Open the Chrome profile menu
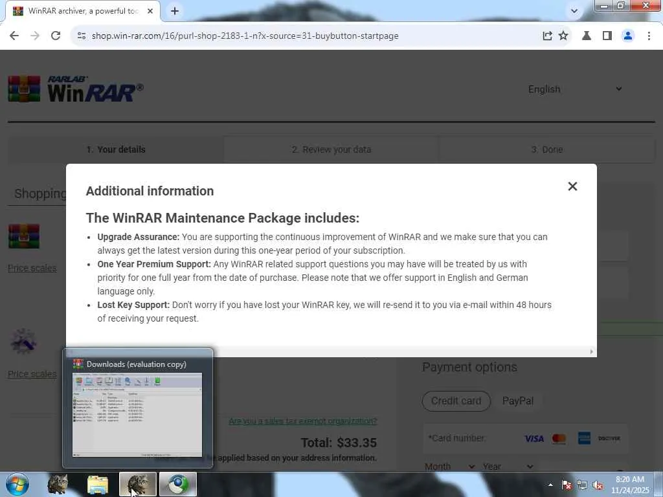 click(628, 36)
